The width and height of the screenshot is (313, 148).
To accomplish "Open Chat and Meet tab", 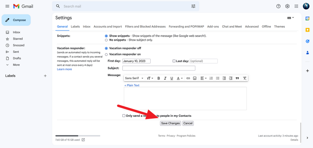I will coord(232,27).
